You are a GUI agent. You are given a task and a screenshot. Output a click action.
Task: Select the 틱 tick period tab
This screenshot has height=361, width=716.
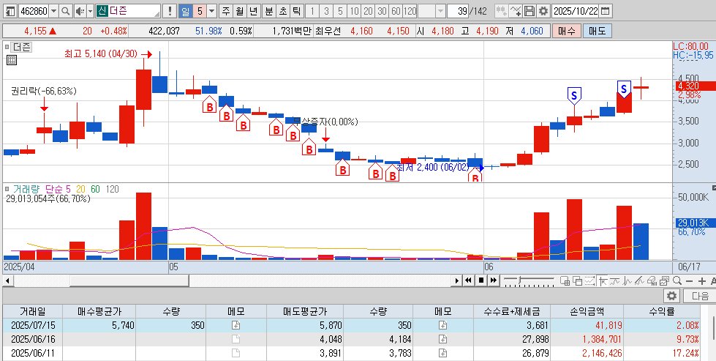(295, 12)
